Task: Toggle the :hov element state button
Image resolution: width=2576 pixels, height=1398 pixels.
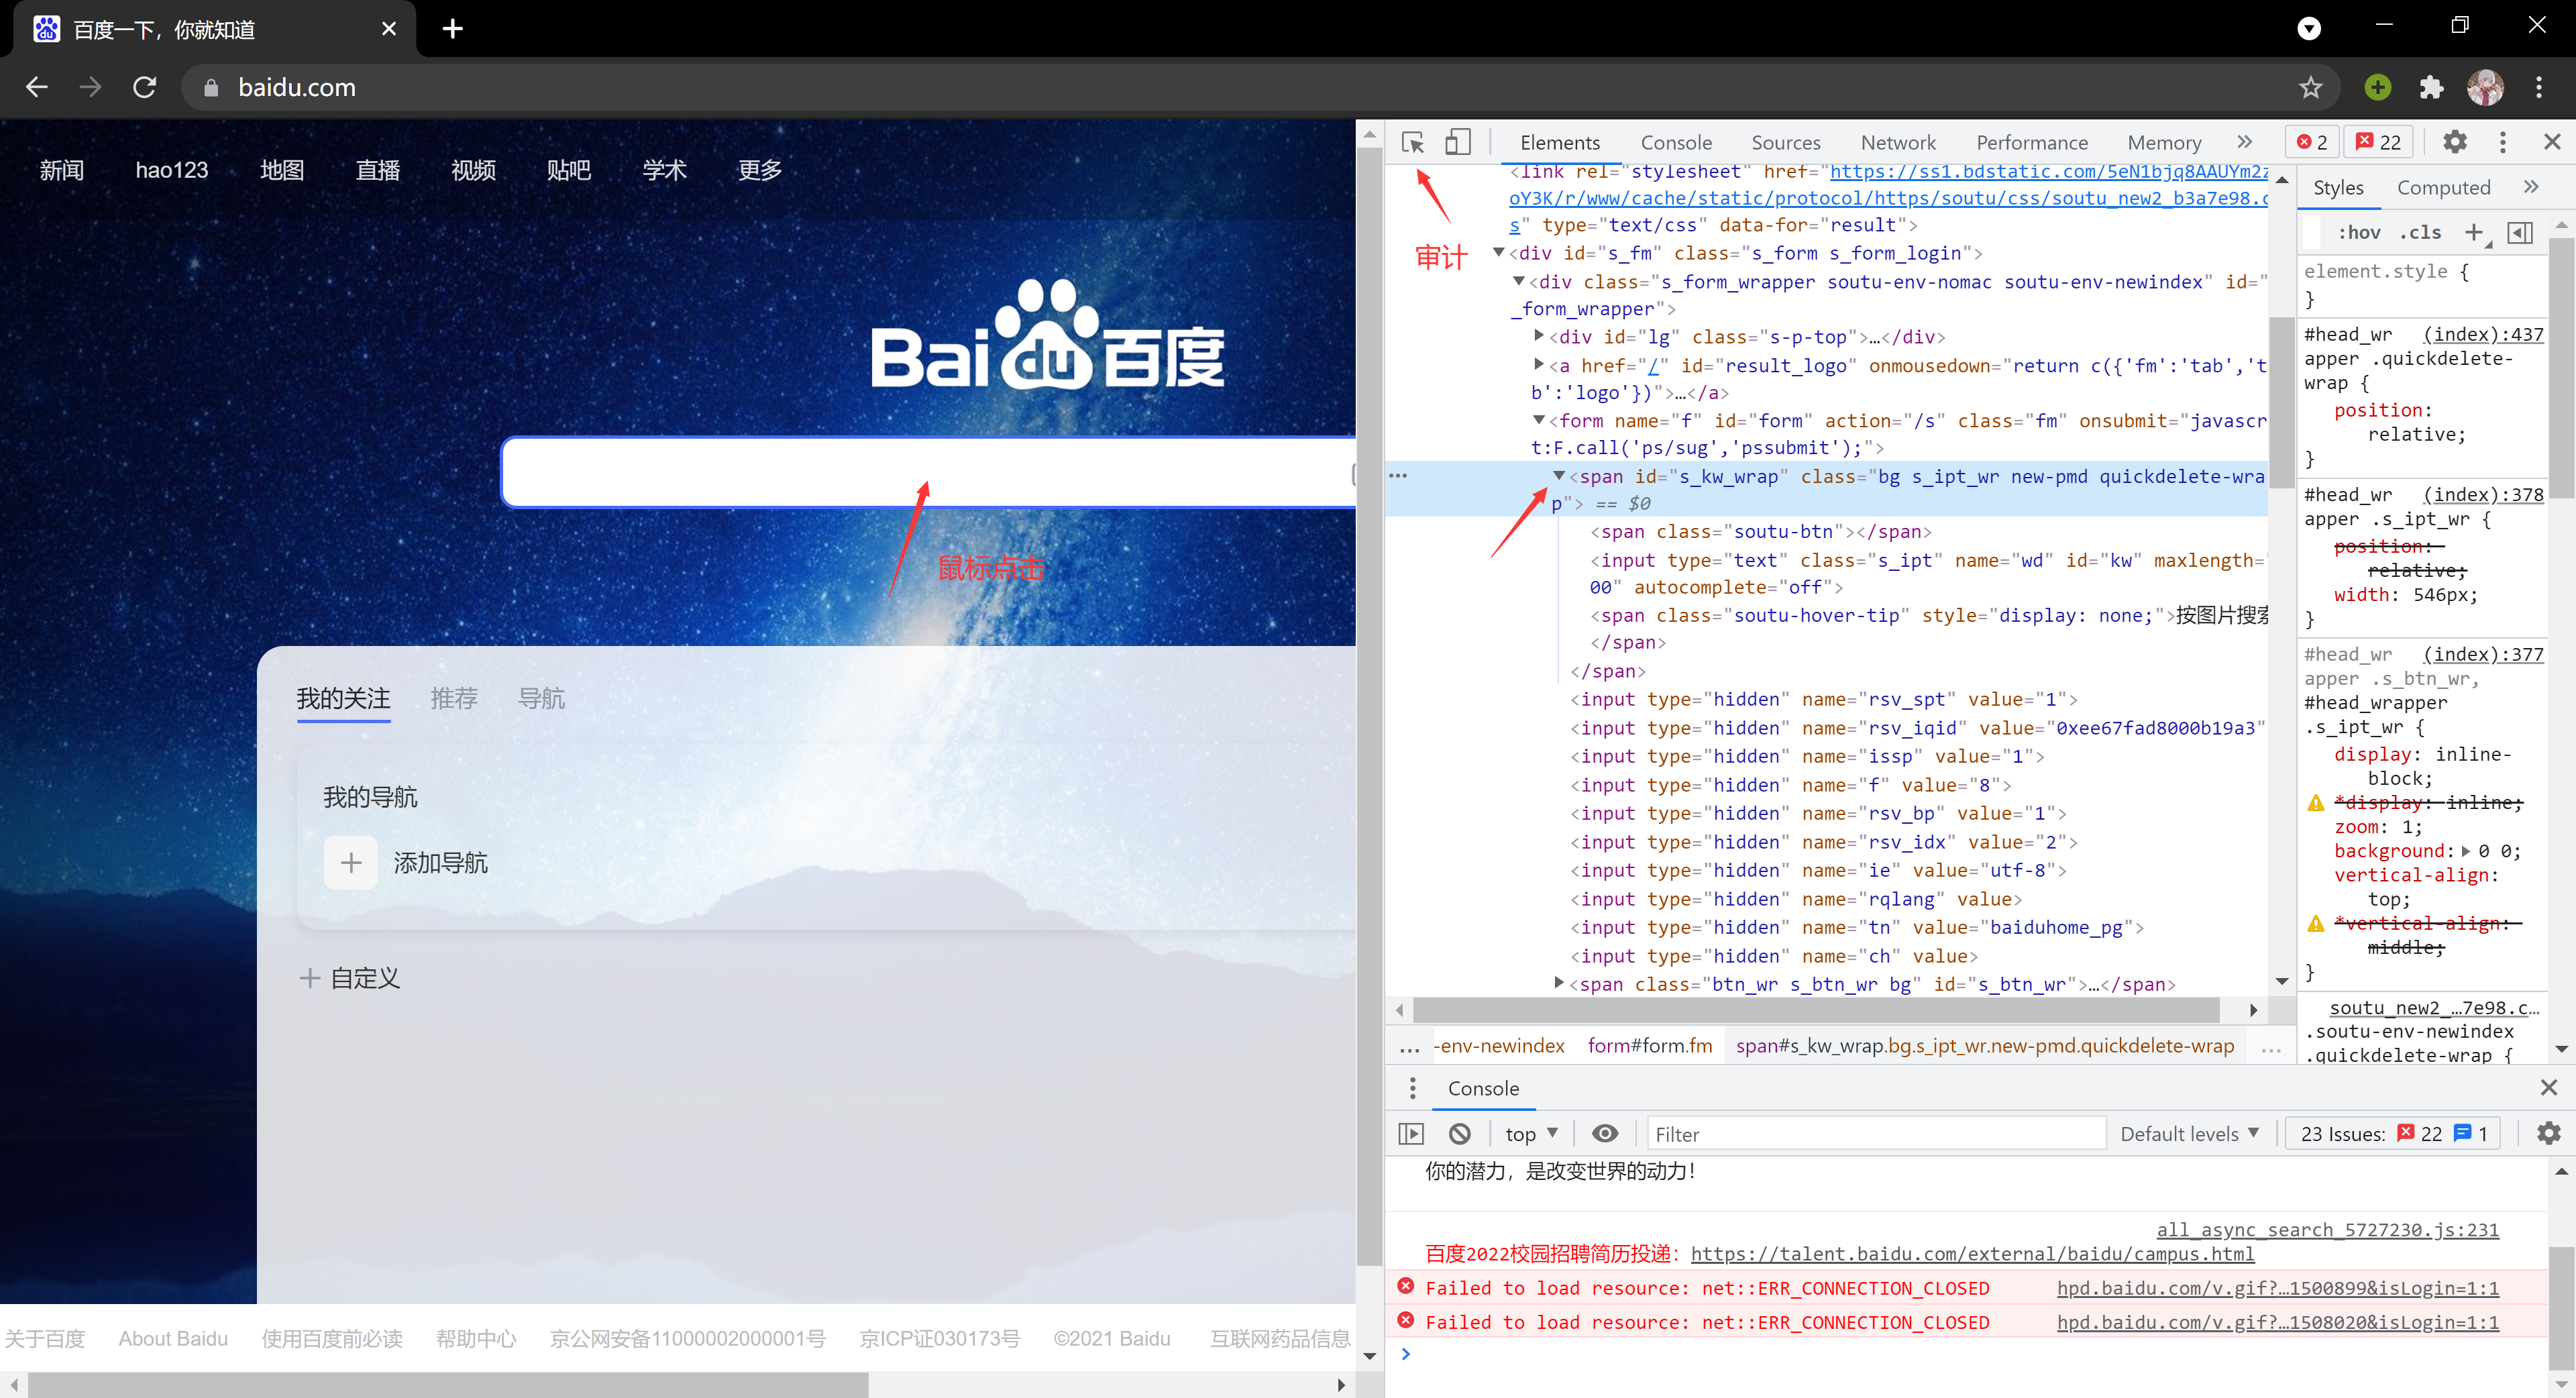Action: click(x=2359, y=232)
